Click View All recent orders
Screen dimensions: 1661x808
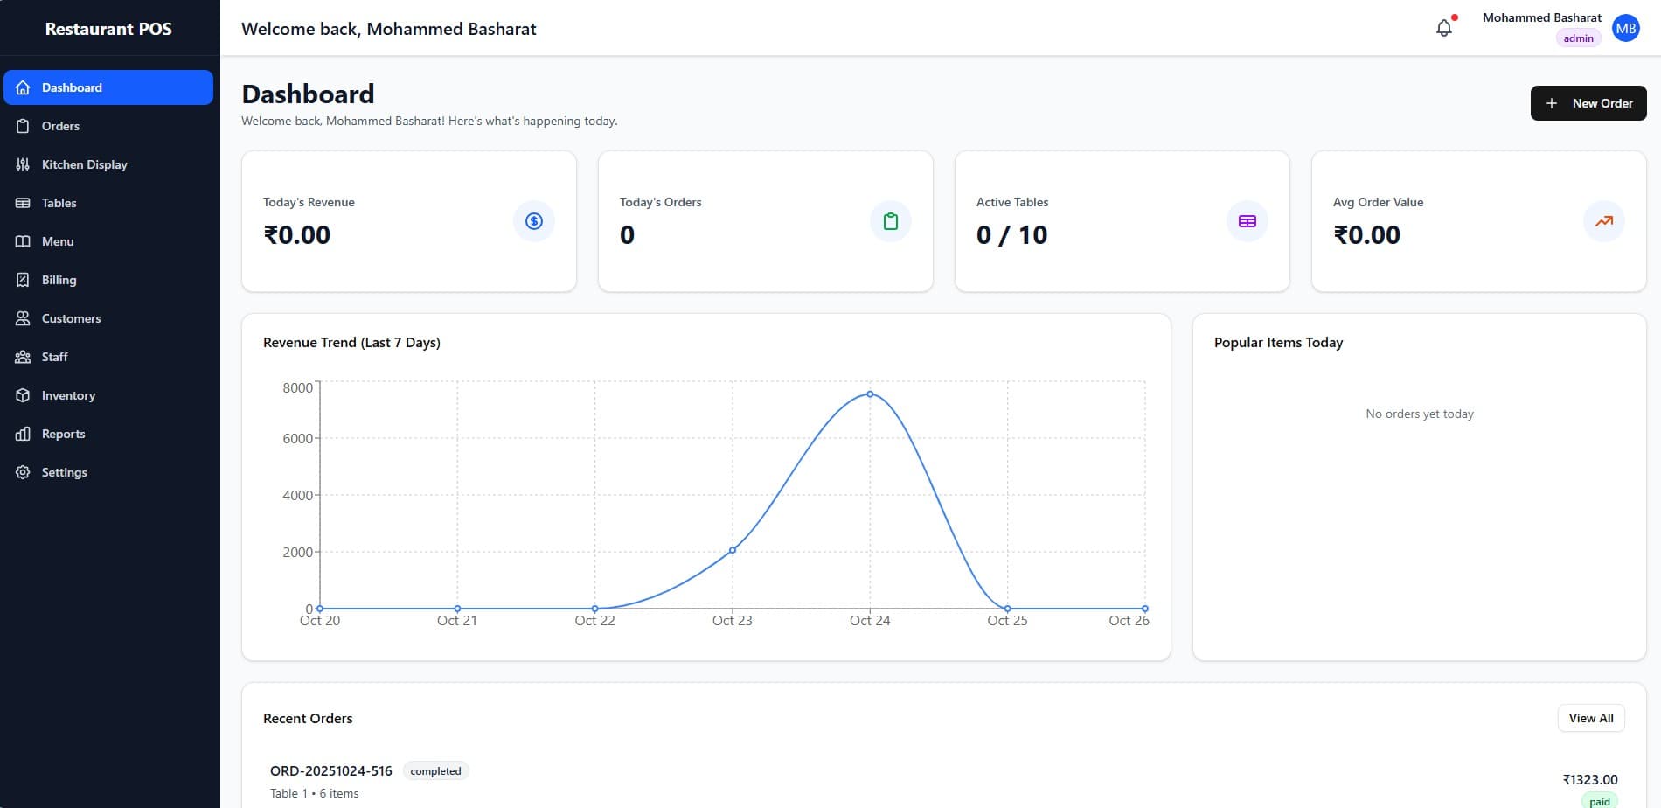[1590, 718]
